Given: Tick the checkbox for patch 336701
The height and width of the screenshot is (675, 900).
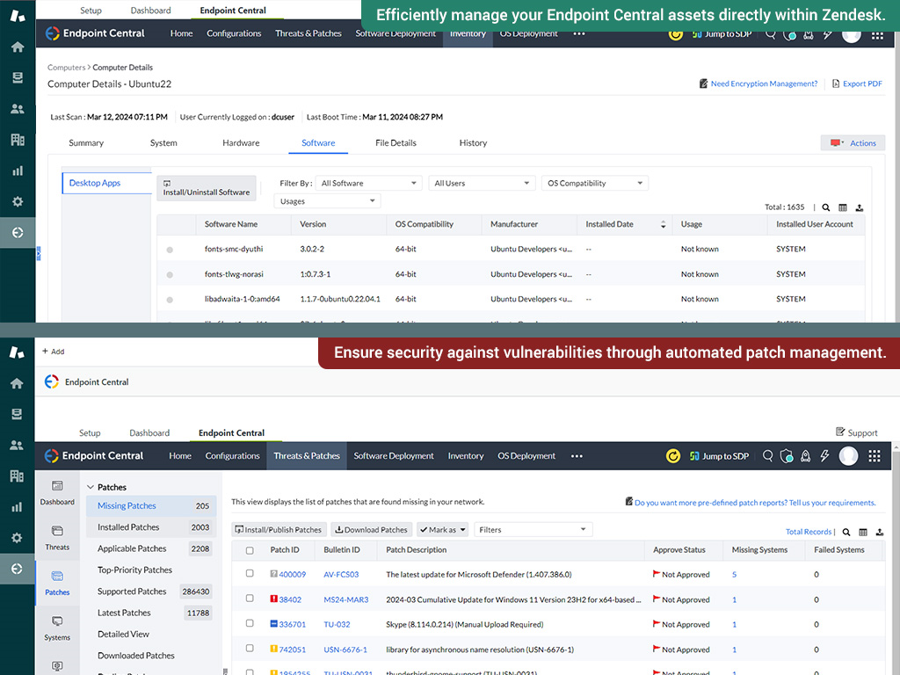Looking at the screenshot, I should pyautogui.click(x=248, y=621).
